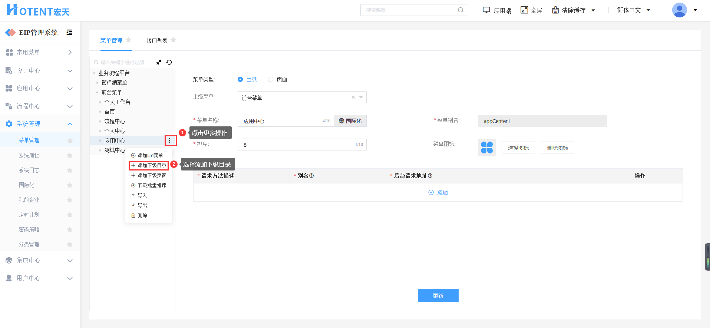This screenshot has width=710, height=328.
Task: Collapse the sidebar with the menu fold icon
Action: tap(69, 33)
